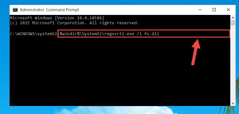Close the Administrator Command Prompt window
239x114 pixels.
pyautogui.click(x=228, y=10)
